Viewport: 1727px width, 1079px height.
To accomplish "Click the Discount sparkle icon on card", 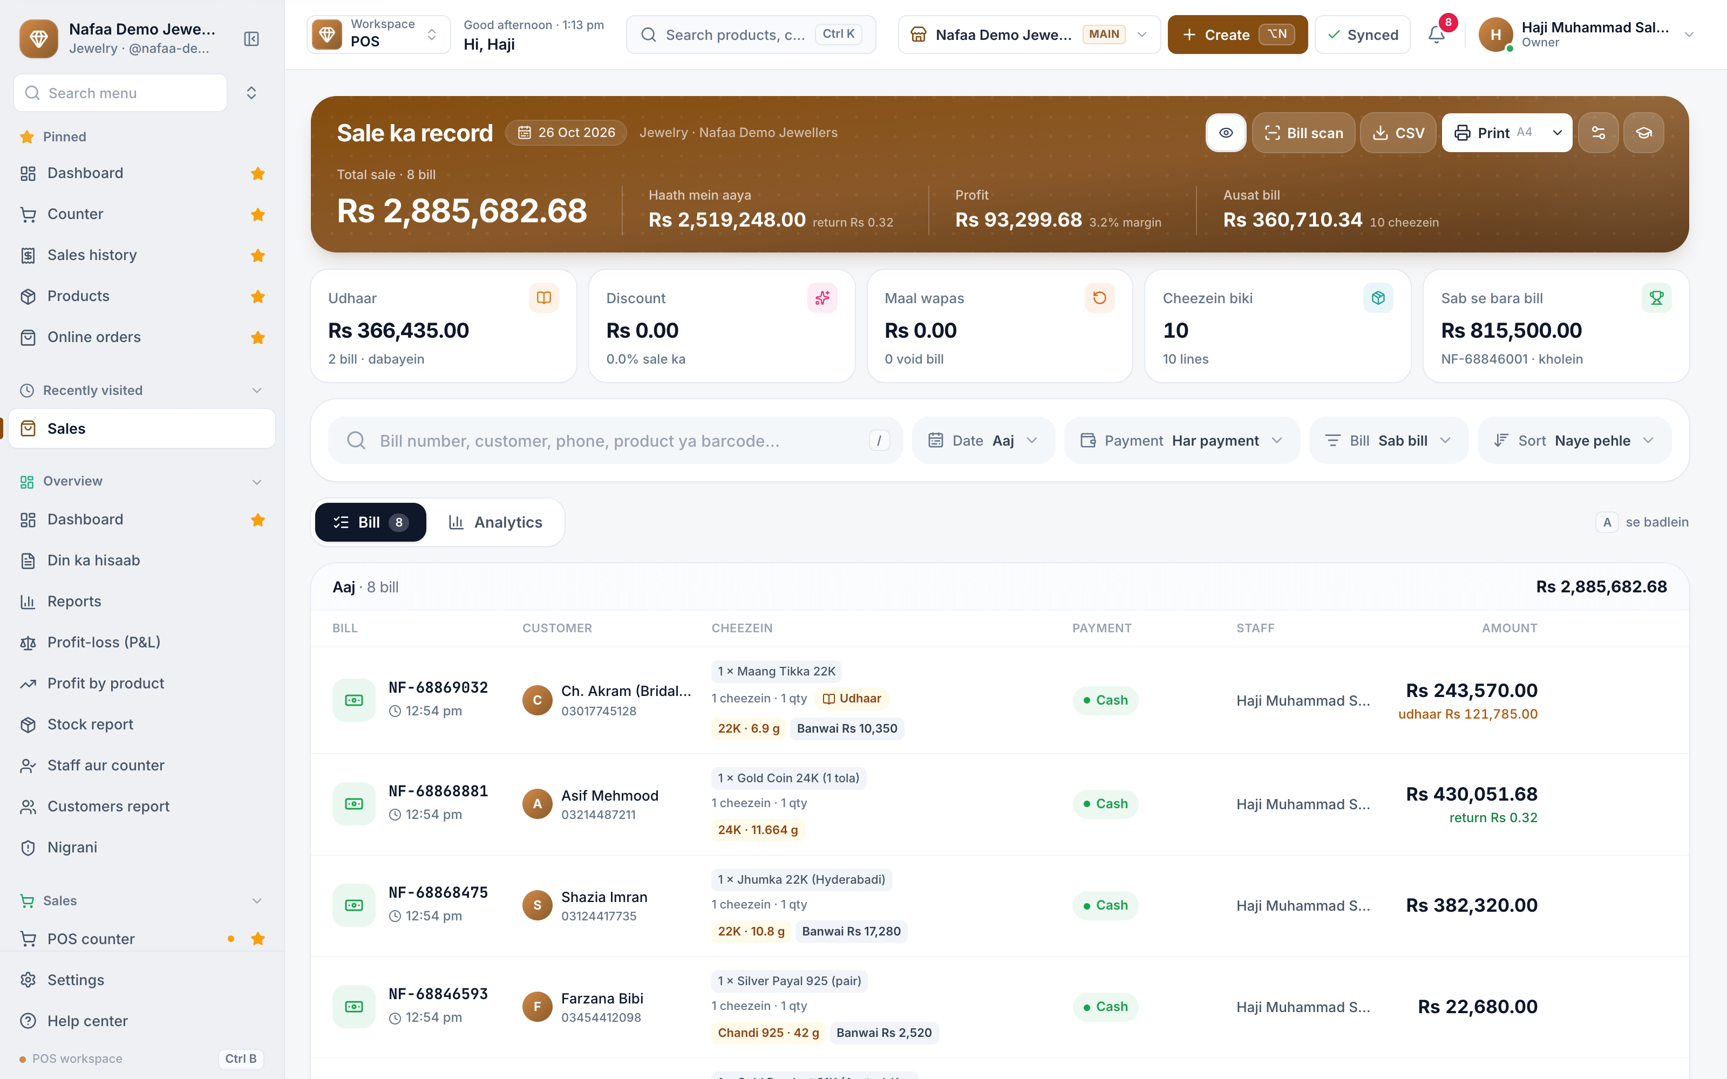I will (x=822, y=298).
